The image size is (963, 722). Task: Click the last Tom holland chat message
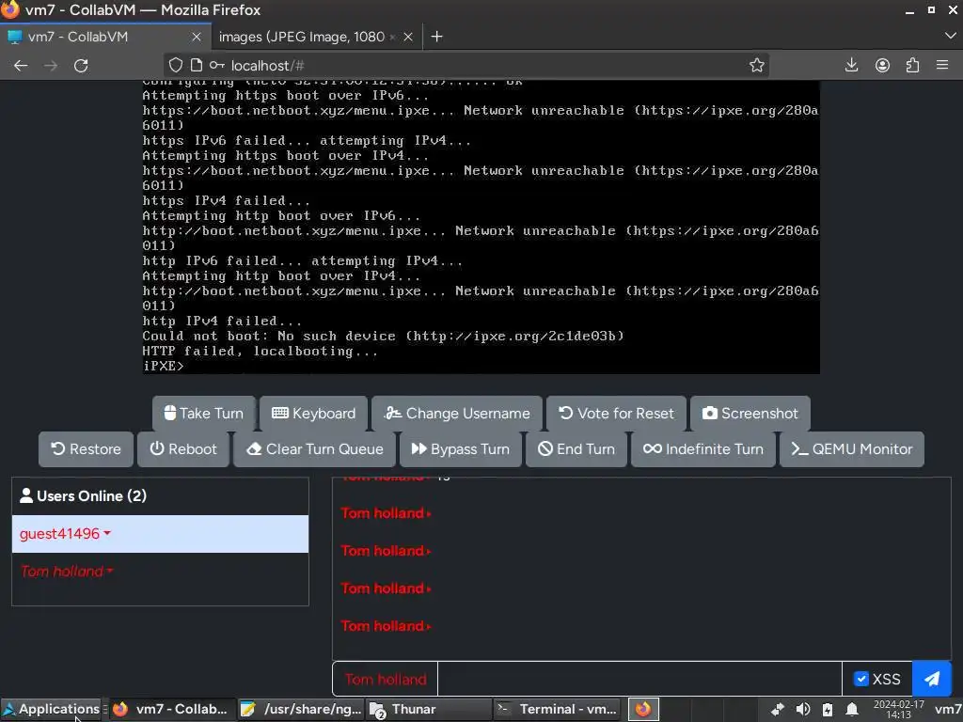tap(387, 626)
